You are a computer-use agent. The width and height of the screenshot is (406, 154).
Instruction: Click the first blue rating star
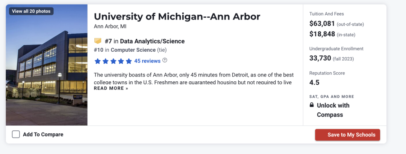pos(97,61)
